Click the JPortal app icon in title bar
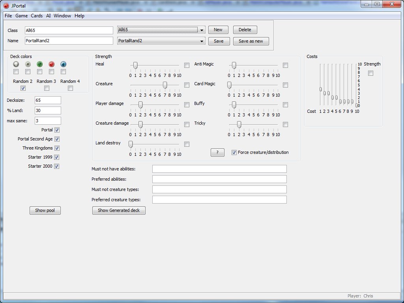 6,5
